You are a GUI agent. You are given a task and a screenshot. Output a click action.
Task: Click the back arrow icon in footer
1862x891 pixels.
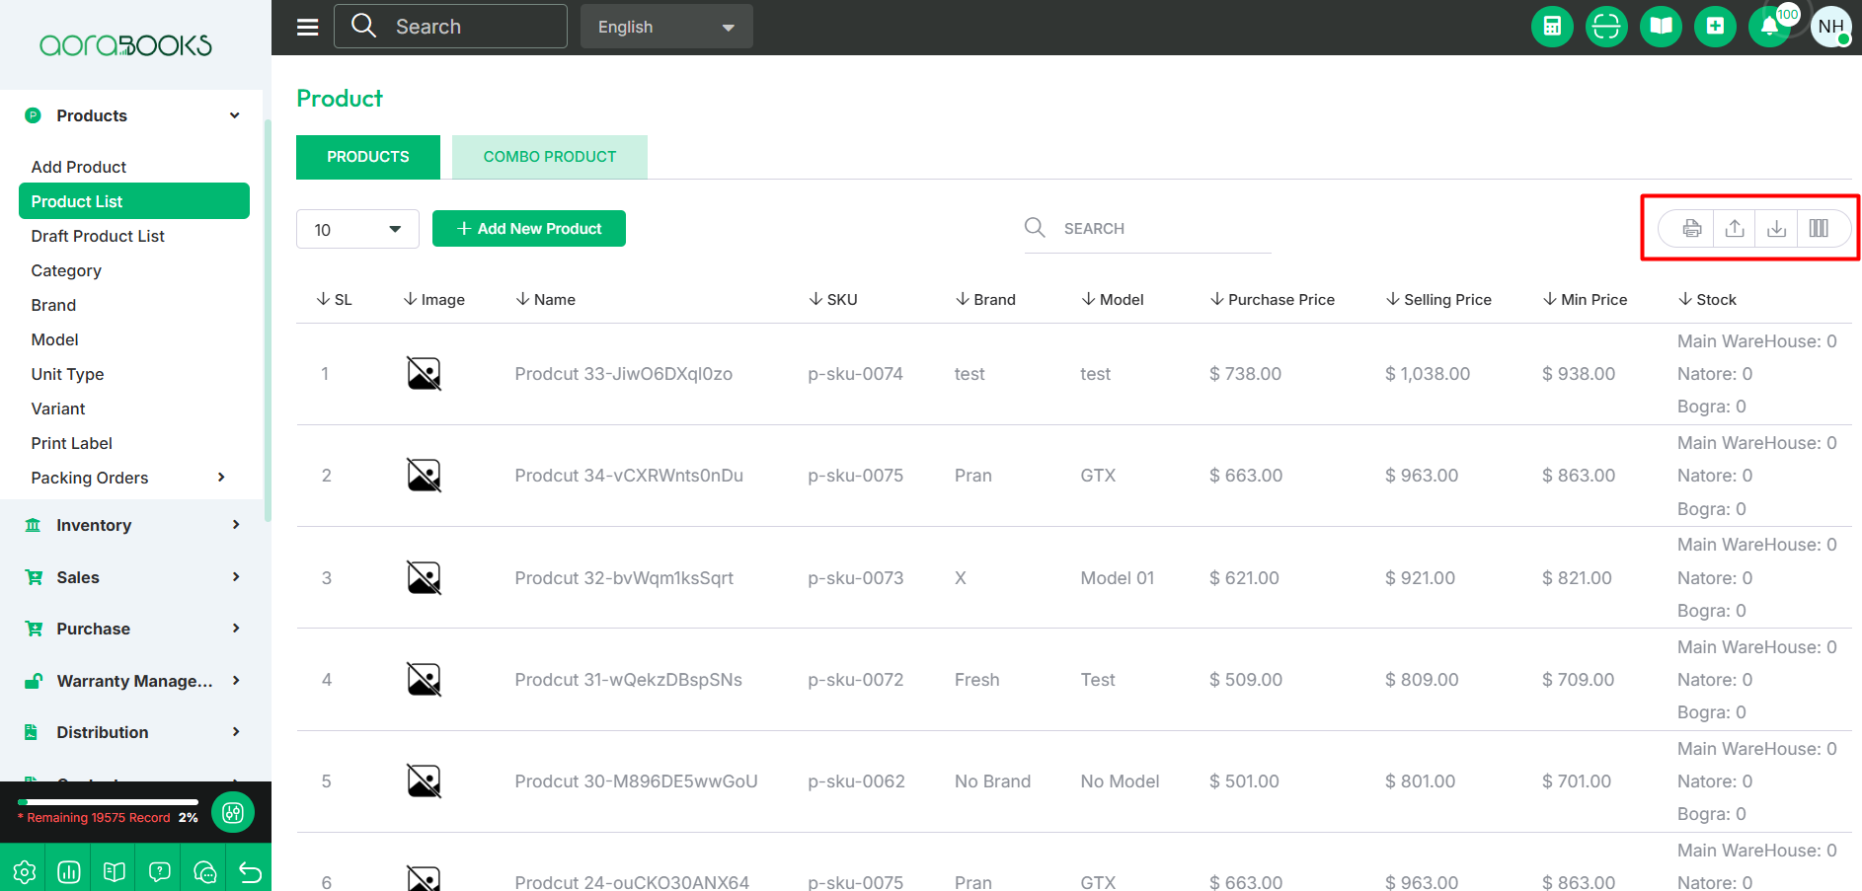point(250,871)
